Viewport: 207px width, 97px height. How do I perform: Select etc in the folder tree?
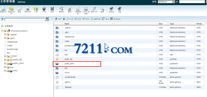pyautogui.click(x=8, y=53)
